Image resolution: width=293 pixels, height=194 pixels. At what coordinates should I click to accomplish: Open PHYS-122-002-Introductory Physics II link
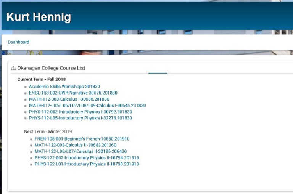coord(87,158)
